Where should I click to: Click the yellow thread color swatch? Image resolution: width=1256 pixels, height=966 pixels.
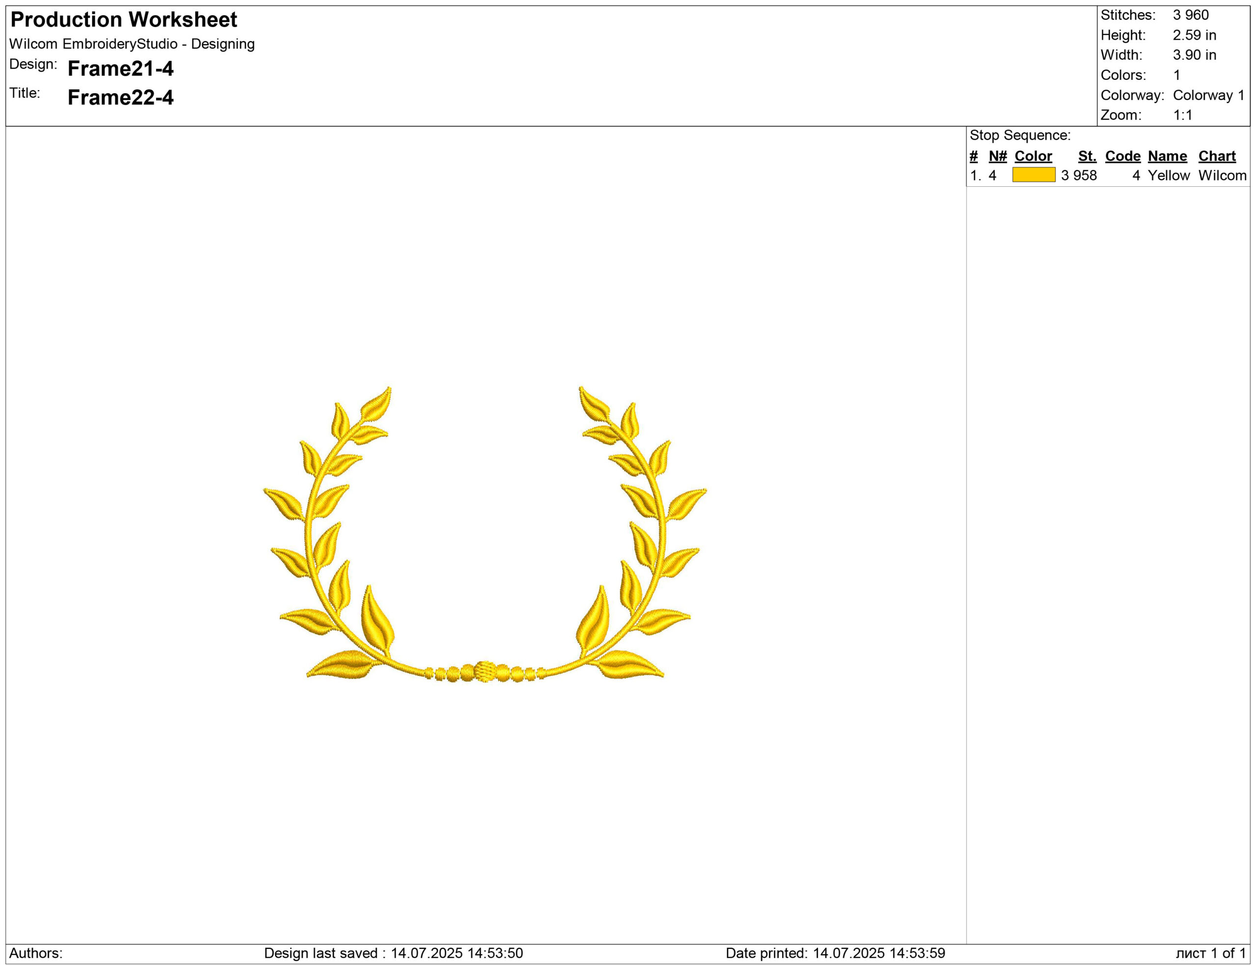1033,175
